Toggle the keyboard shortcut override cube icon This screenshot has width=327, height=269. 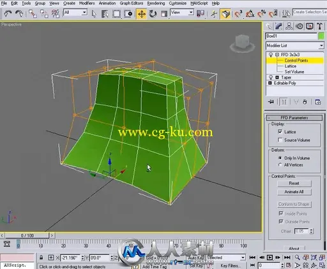225,14
